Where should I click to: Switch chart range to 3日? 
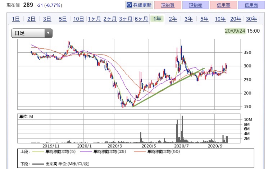tap(47, 19)
